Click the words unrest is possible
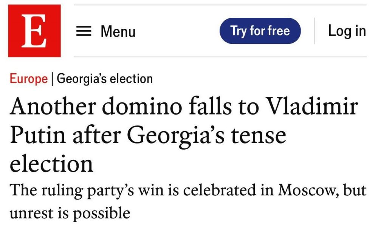378x229 pixels. point(70,214)
